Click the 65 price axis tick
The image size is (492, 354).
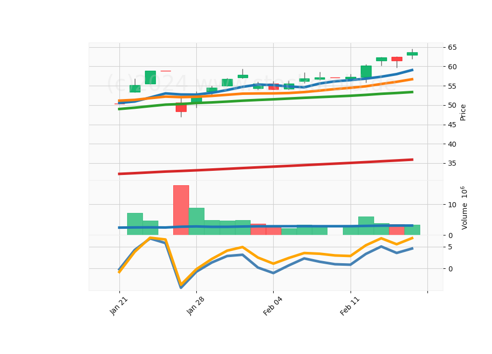[452, 47]
